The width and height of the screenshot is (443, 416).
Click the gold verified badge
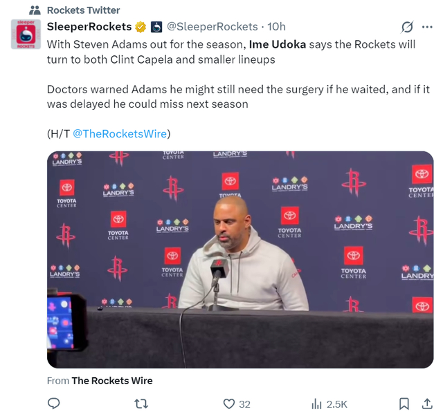(x=141, y=27)
